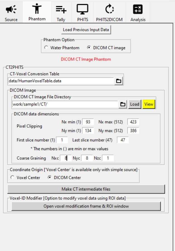This screenshot has height=251, width=175.
Task: Click the Nyc coarse graining field
Action: [87, 158]
